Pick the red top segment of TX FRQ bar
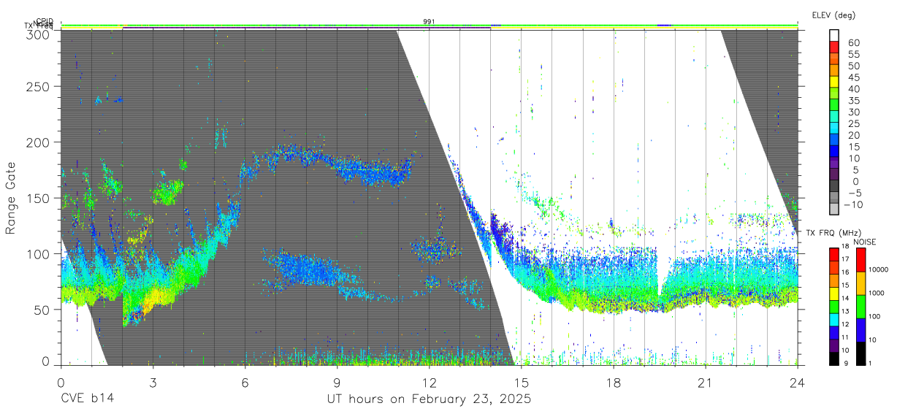The image size is (897, 414). point(834,254)
